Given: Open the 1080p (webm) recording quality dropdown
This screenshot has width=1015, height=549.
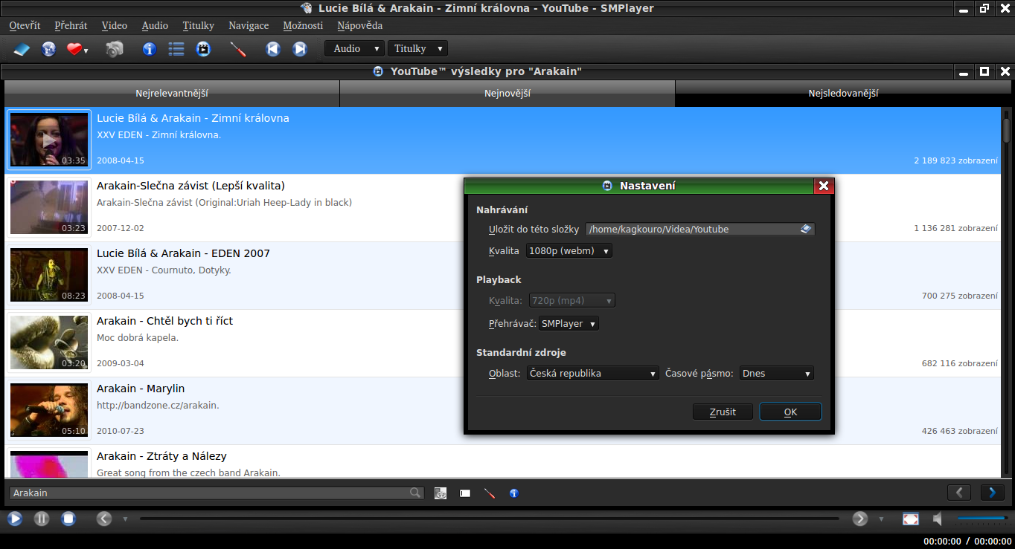Looking at the screenshot, I should (x=569, y=251).
